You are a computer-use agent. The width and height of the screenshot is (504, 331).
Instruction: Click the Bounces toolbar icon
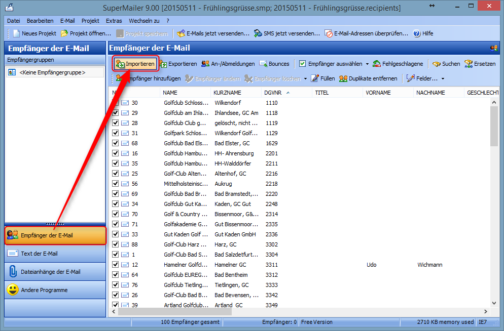click(x=264, y=64)
